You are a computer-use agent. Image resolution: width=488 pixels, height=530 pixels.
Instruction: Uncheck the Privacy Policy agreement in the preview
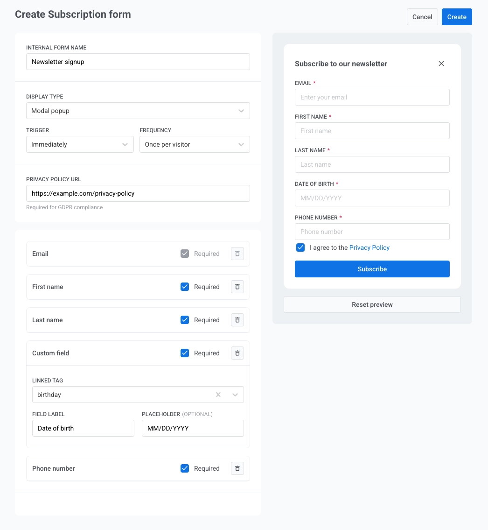pyautogui.click(x=300, y=247)
